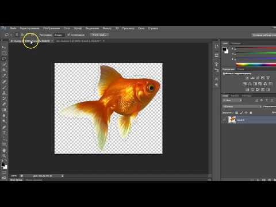Open the blend mode dropdown Обычные
The width and height of the screenshot is (276, 207).
[x=242, y=106]
